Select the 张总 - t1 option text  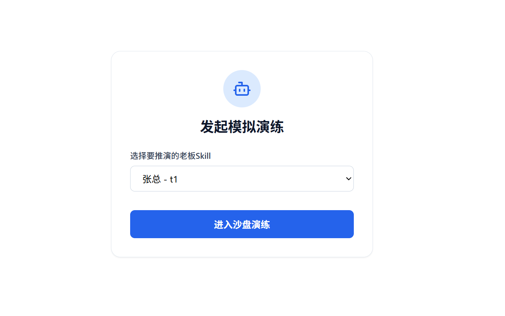(160, 179)
